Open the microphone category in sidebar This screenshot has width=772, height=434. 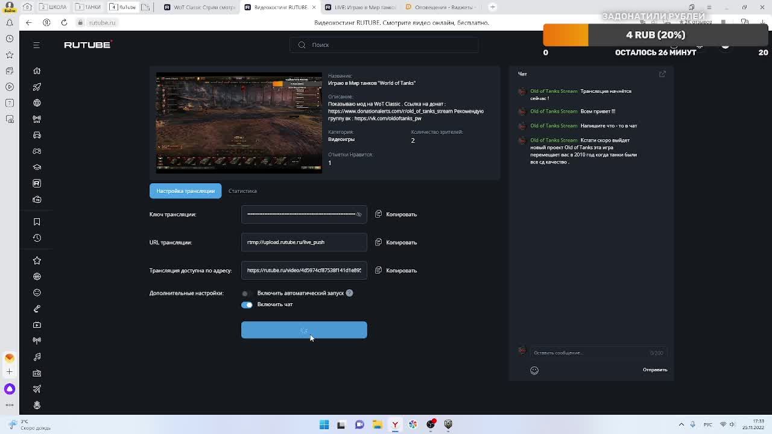37,309
